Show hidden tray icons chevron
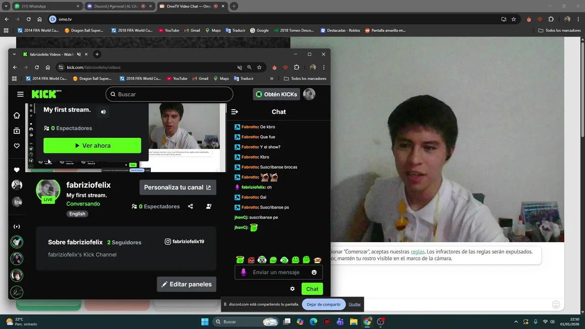The height and width of the screenshot is (329, 585). coord(516,322)
